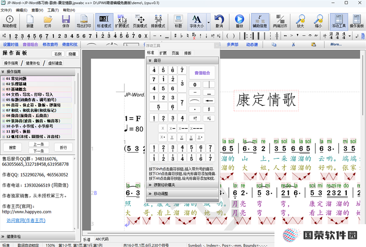Click the purple 音值组合 button in floating panel
Viewport: 366px width, 247px height.
pyautogui.click(x=202, y=73)
